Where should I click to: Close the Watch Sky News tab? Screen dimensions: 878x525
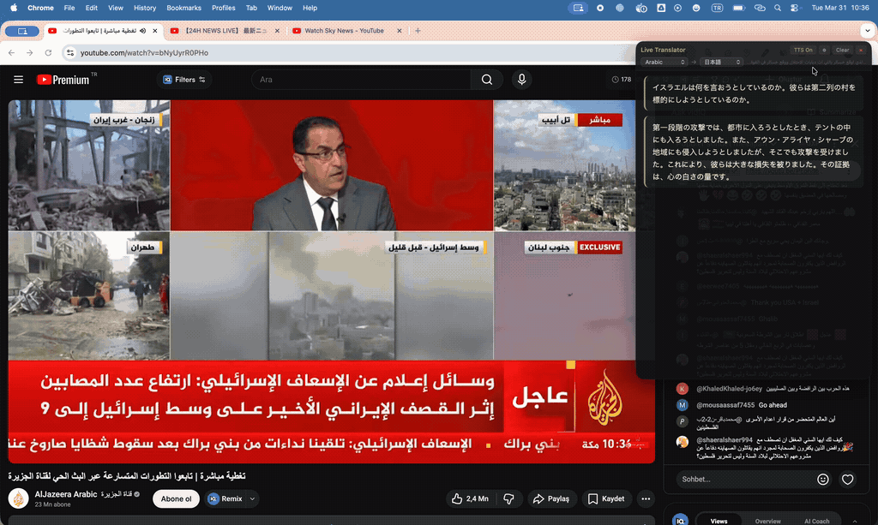[x=400, y=31]
